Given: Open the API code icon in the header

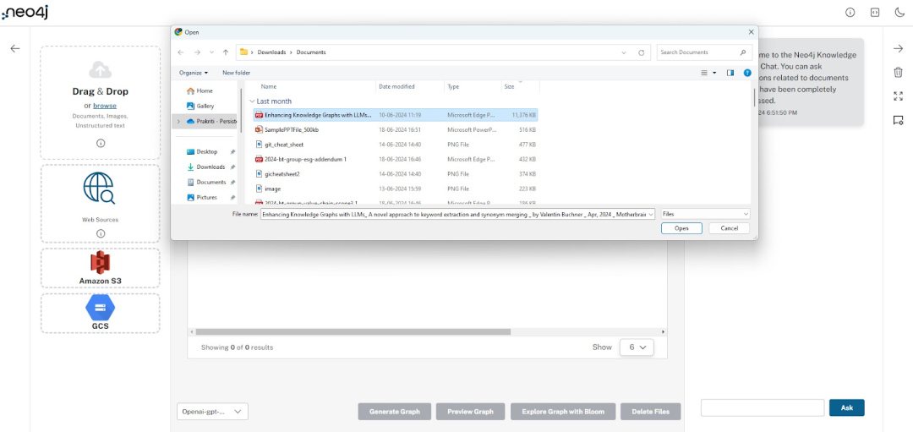Looking at the screenshot, I should coord(875,13).
